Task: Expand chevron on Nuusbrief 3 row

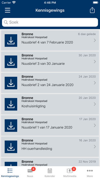Action: 95,62
